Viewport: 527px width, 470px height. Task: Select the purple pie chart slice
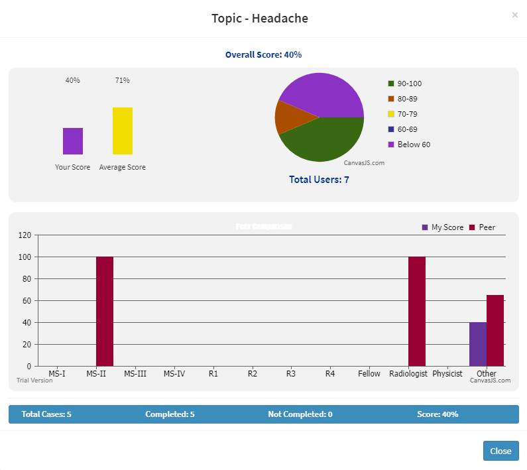pyautogui.click(x=325, y=93)
